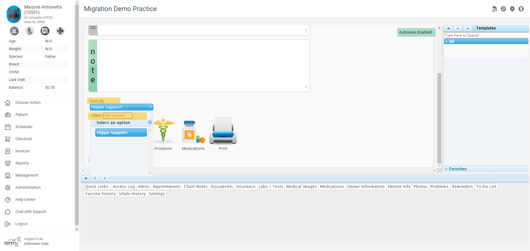This screenshot has height=251, width=530.
Task: Expand the Favorites templates section
Action: click(486, 169)
